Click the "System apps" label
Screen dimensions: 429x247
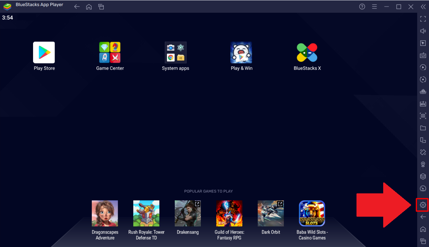176,68
